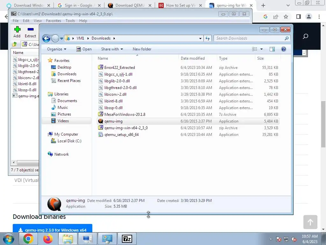Click VM1 in the address breadcrumb
This screenshot has width=326, height=245.
pyautogui.click(x=80, y=38)
